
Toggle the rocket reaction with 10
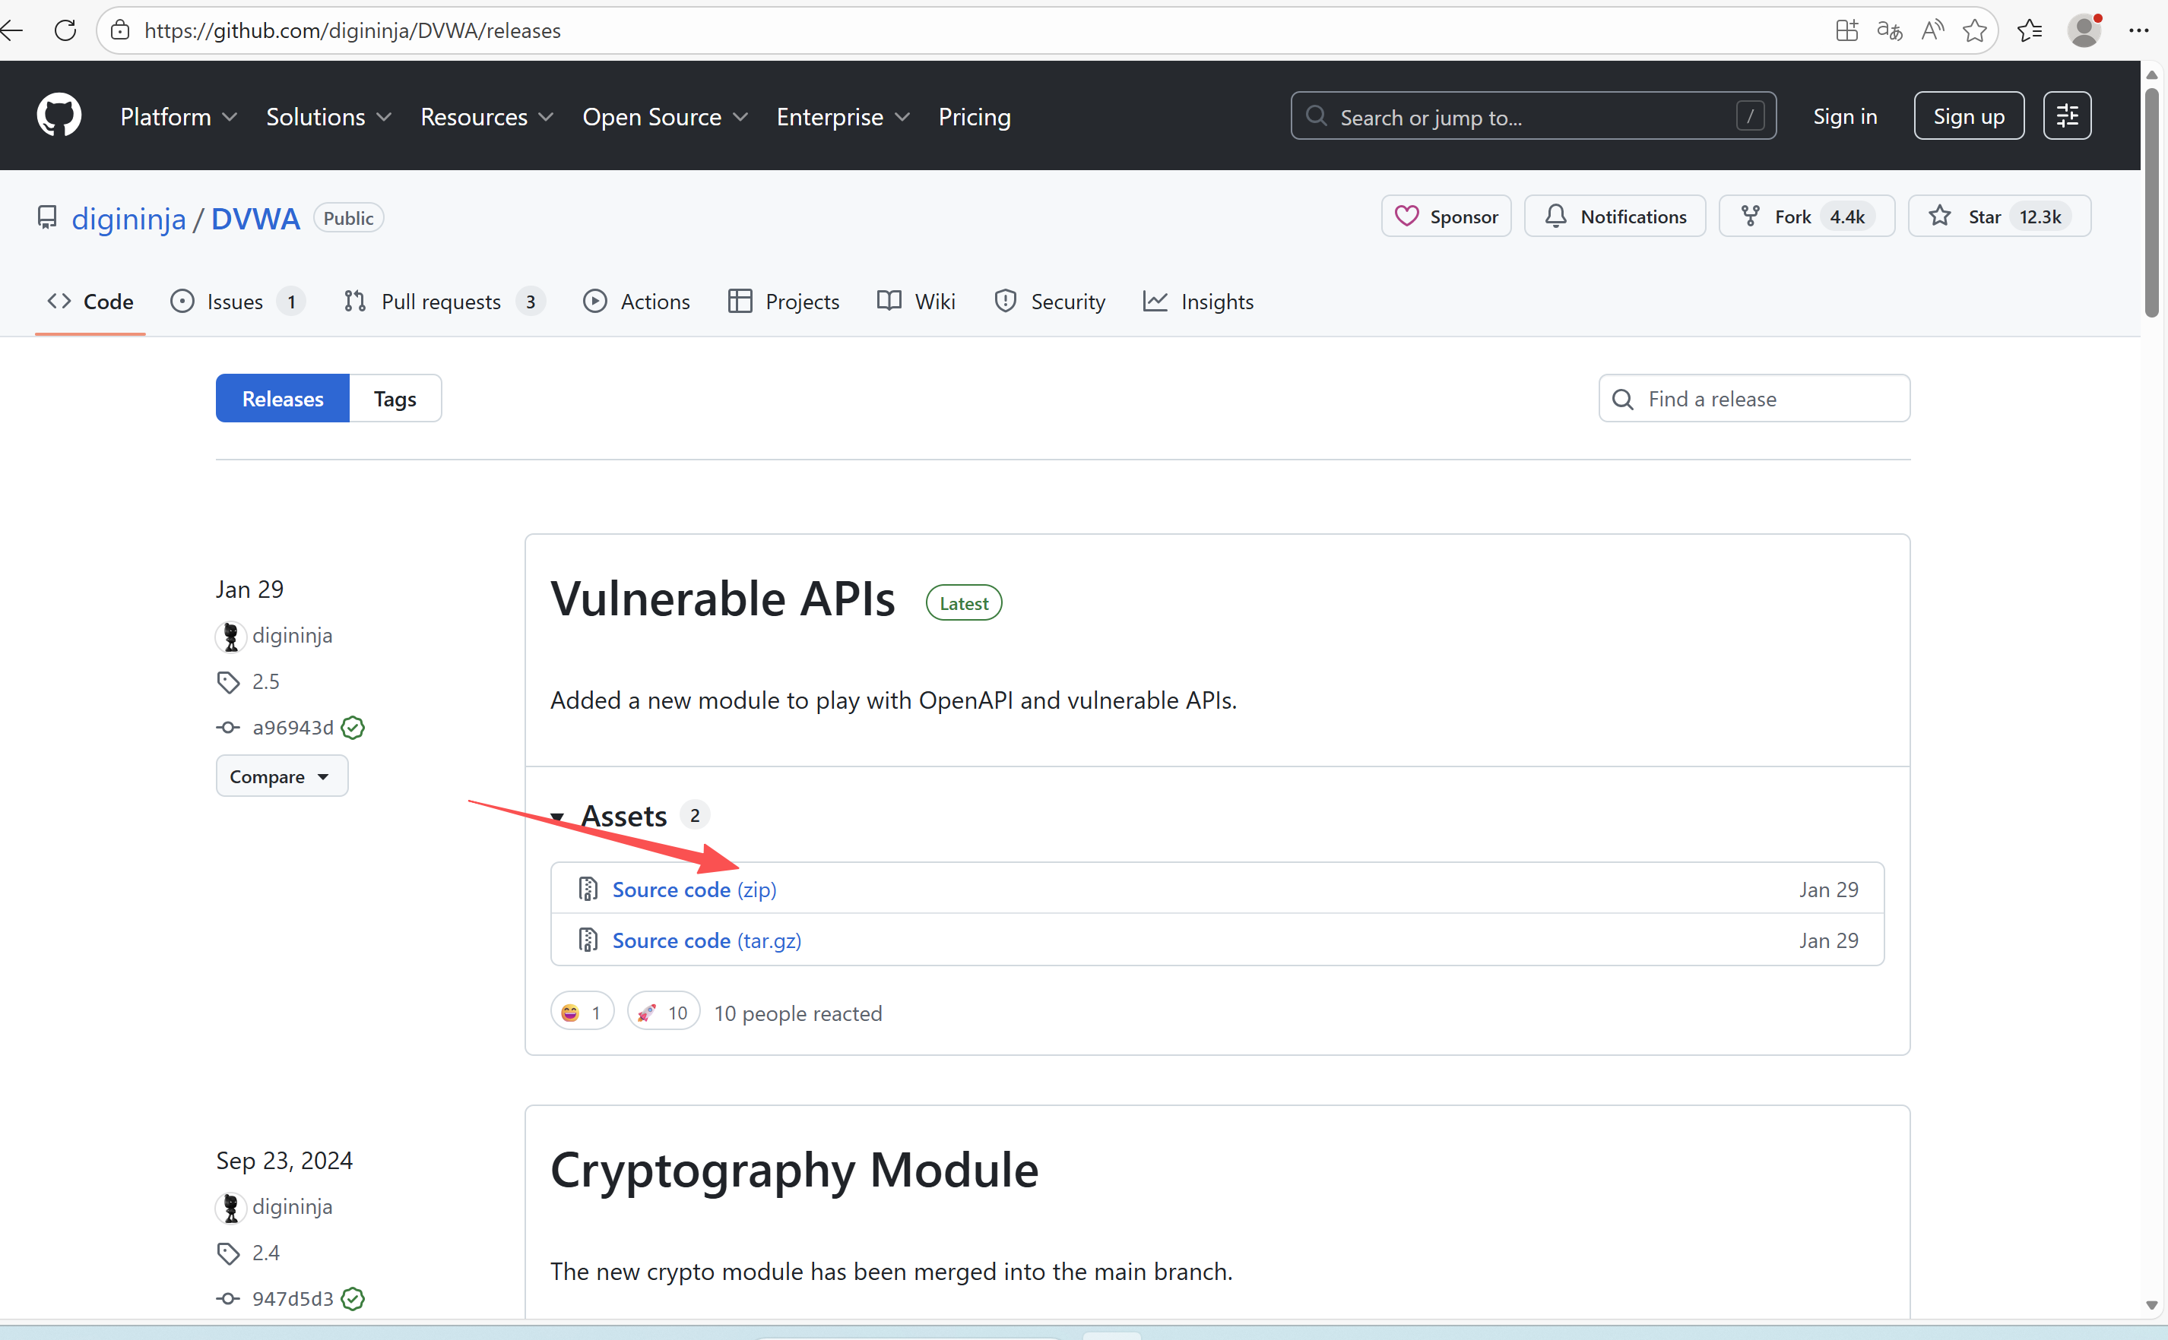(x=664, y=1012)
